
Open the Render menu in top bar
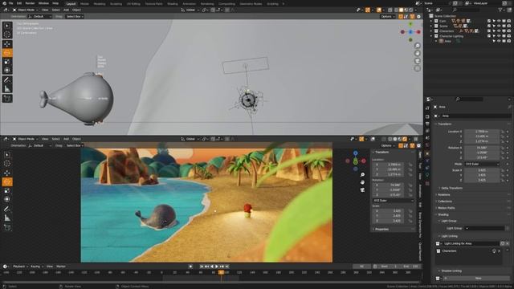(30, 3)
